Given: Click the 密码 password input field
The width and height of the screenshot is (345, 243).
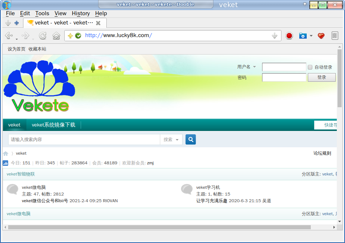Looking at the screenshot, I should [x=284, y=77].
